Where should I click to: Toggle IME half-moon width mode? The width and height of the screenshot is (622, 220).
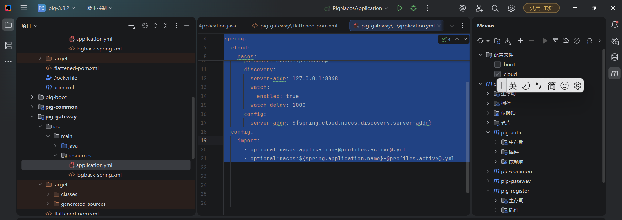tap(526, 85)
